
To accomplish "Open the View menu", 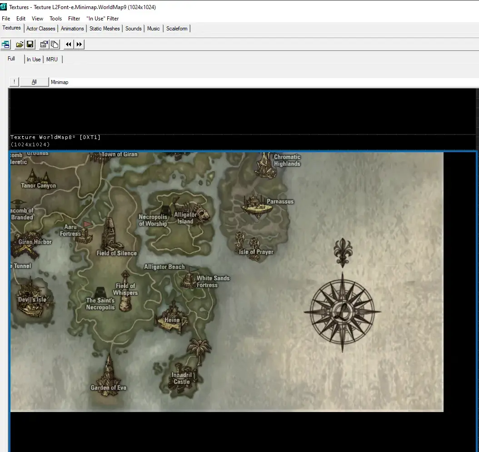I will [x=37, y=19].
